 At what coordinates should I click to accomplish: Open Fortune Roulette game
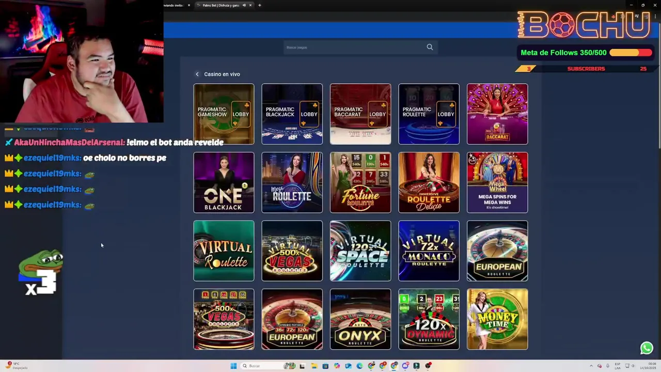tap(360, 182)
